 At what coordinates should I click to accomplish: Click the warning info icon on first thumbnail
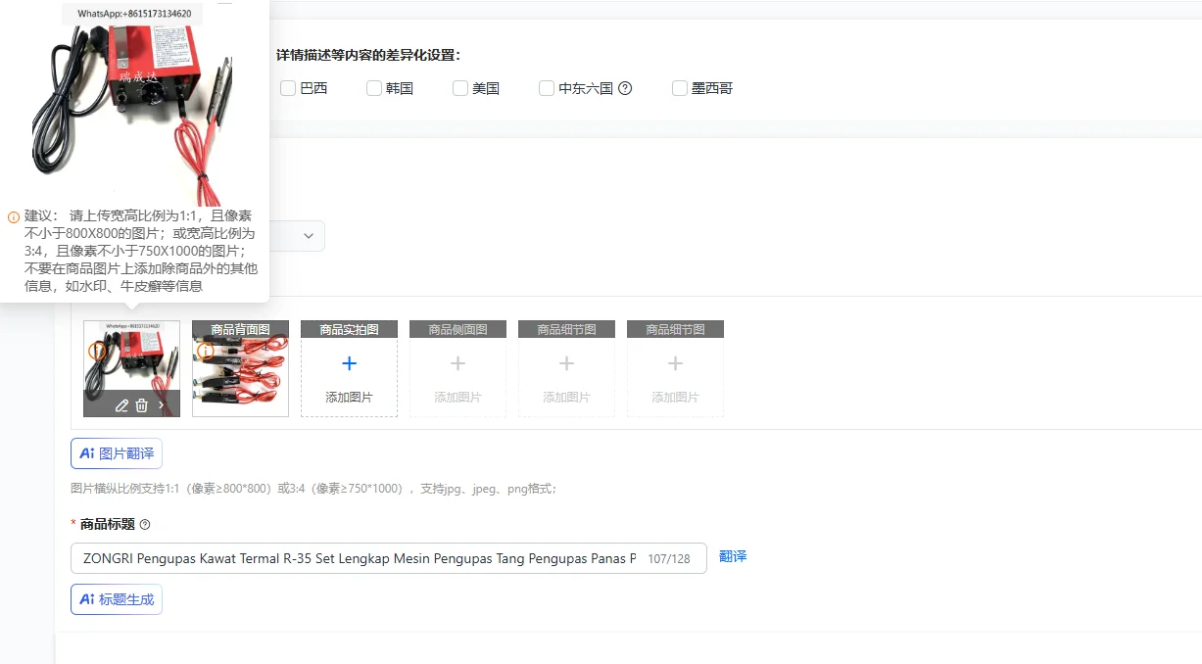(x=97, y=350)
